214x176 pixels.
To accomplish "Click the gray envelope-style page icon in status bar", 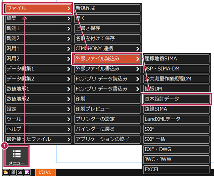I will pyautogui.click(x=20, y=172).
